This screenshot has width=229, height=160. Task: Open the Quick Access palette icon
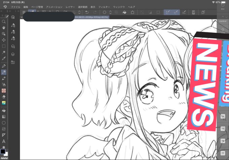pyautogui.click(x=13, y=17)
